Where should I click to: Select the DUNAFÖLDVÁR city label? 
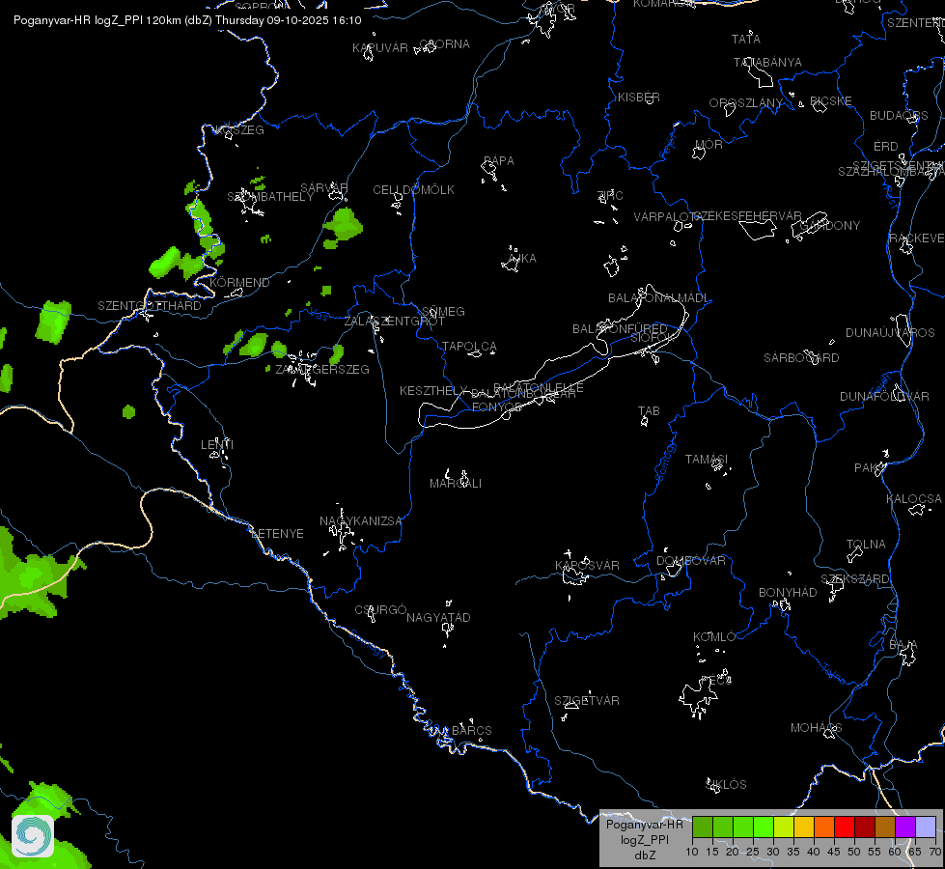pos(885,397)
